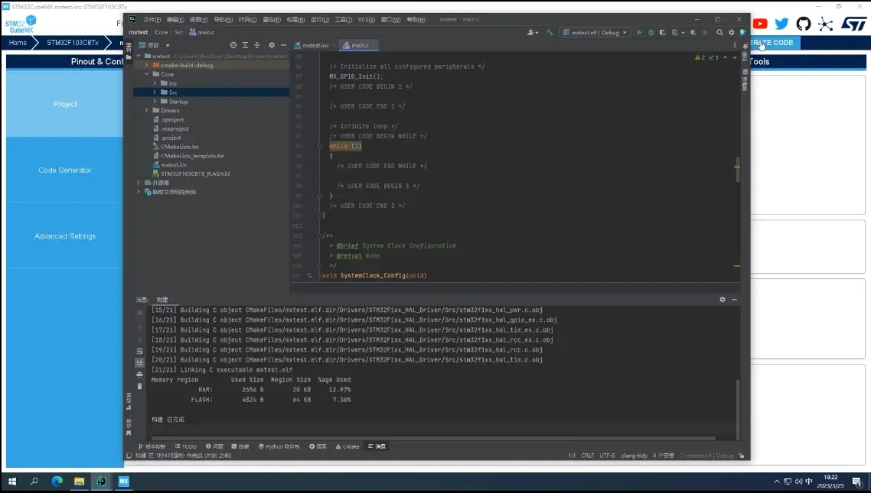871x493 pixels.
Task: Open YouTube icon in CubeMX header
Action: click(760, 24)
